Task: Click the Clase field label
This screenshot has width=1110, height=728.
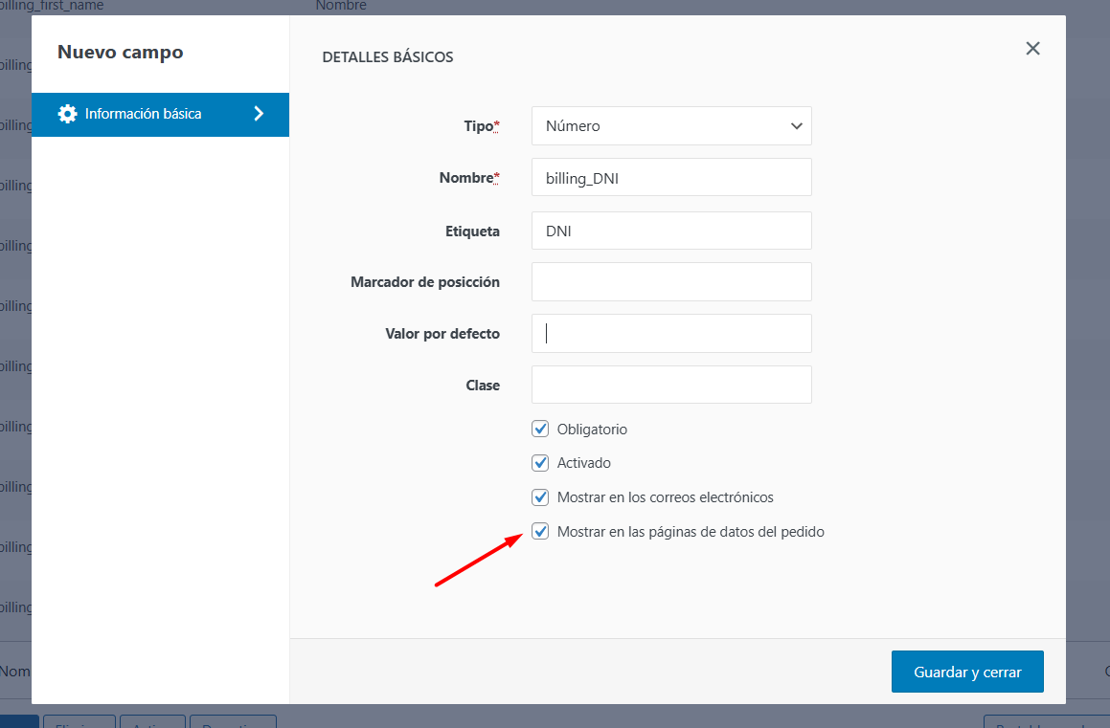Action: pyautogui.click(x=483, y=386)
